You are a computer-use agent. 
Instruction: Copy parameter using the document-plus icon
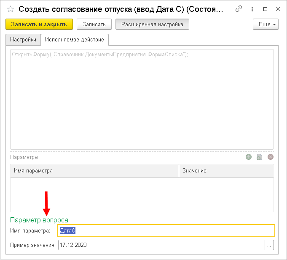coord(260,157)
